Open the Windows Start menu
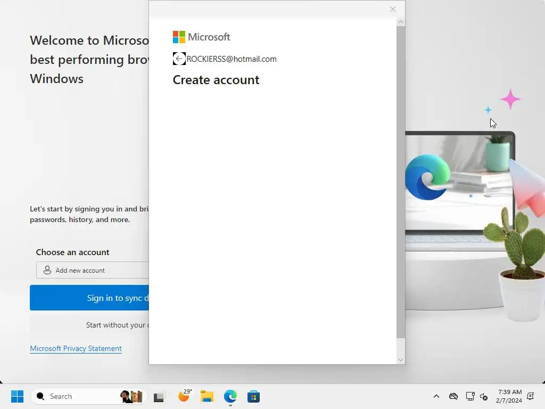Screen dimensions: 545x409 point(17,396)
